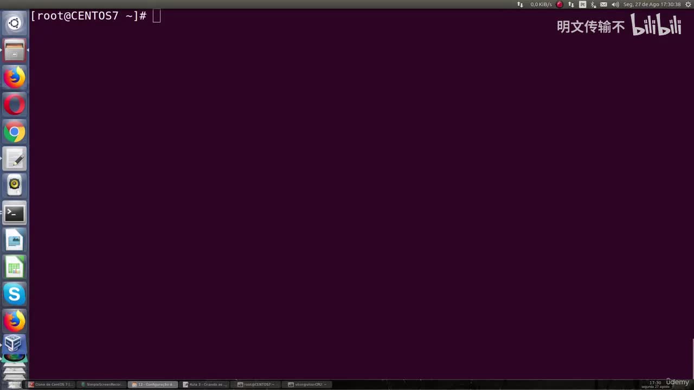Click the red recording indicator in top bar
Image resolution: width=694 pixels, height=390 pixels.
(560, 4)
